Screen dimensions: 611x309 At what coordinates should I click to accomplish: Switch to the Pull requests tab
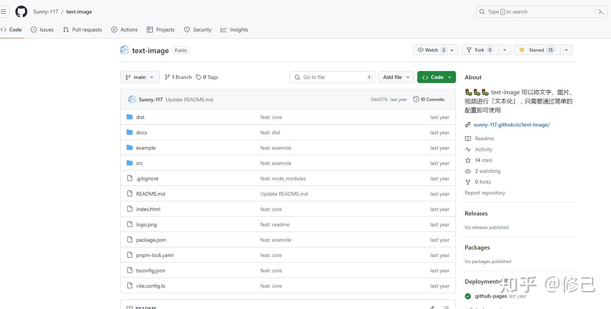(x=82, y=30)
